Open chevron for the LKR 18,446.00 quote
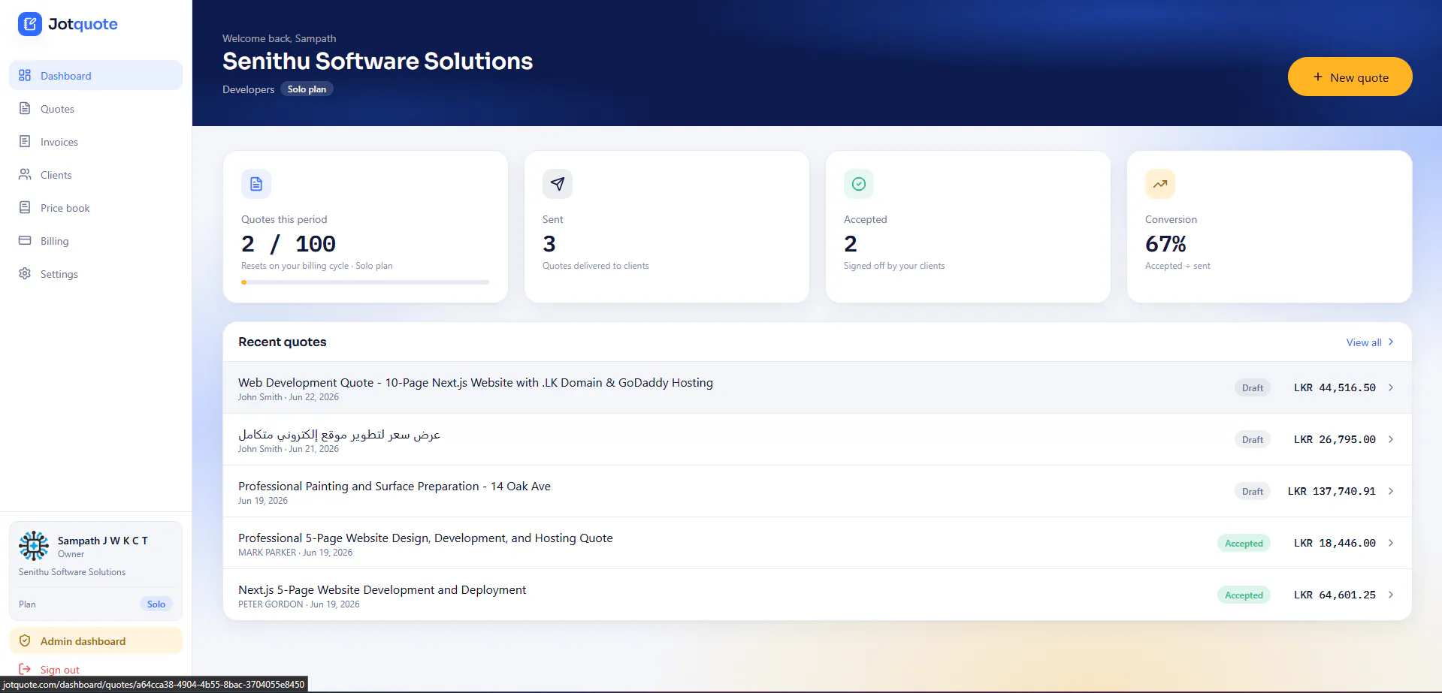This screenshot has height=693, width=1442. 1391,543
